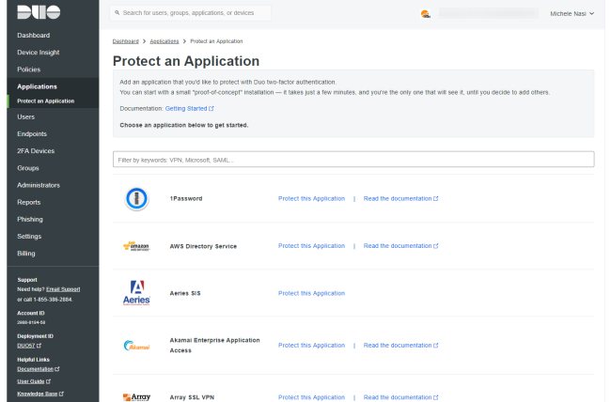Protect this Application for AWS Directory Service
Image resolution: width=611 pixels, height=402 pixels.
(311, 246)
